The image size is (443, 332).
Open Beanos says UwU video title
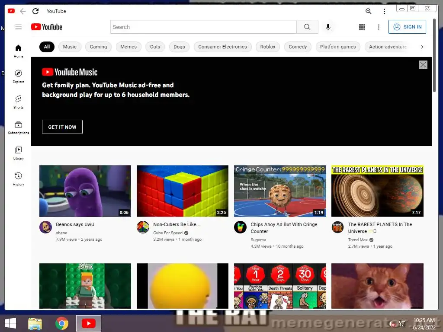75,224
